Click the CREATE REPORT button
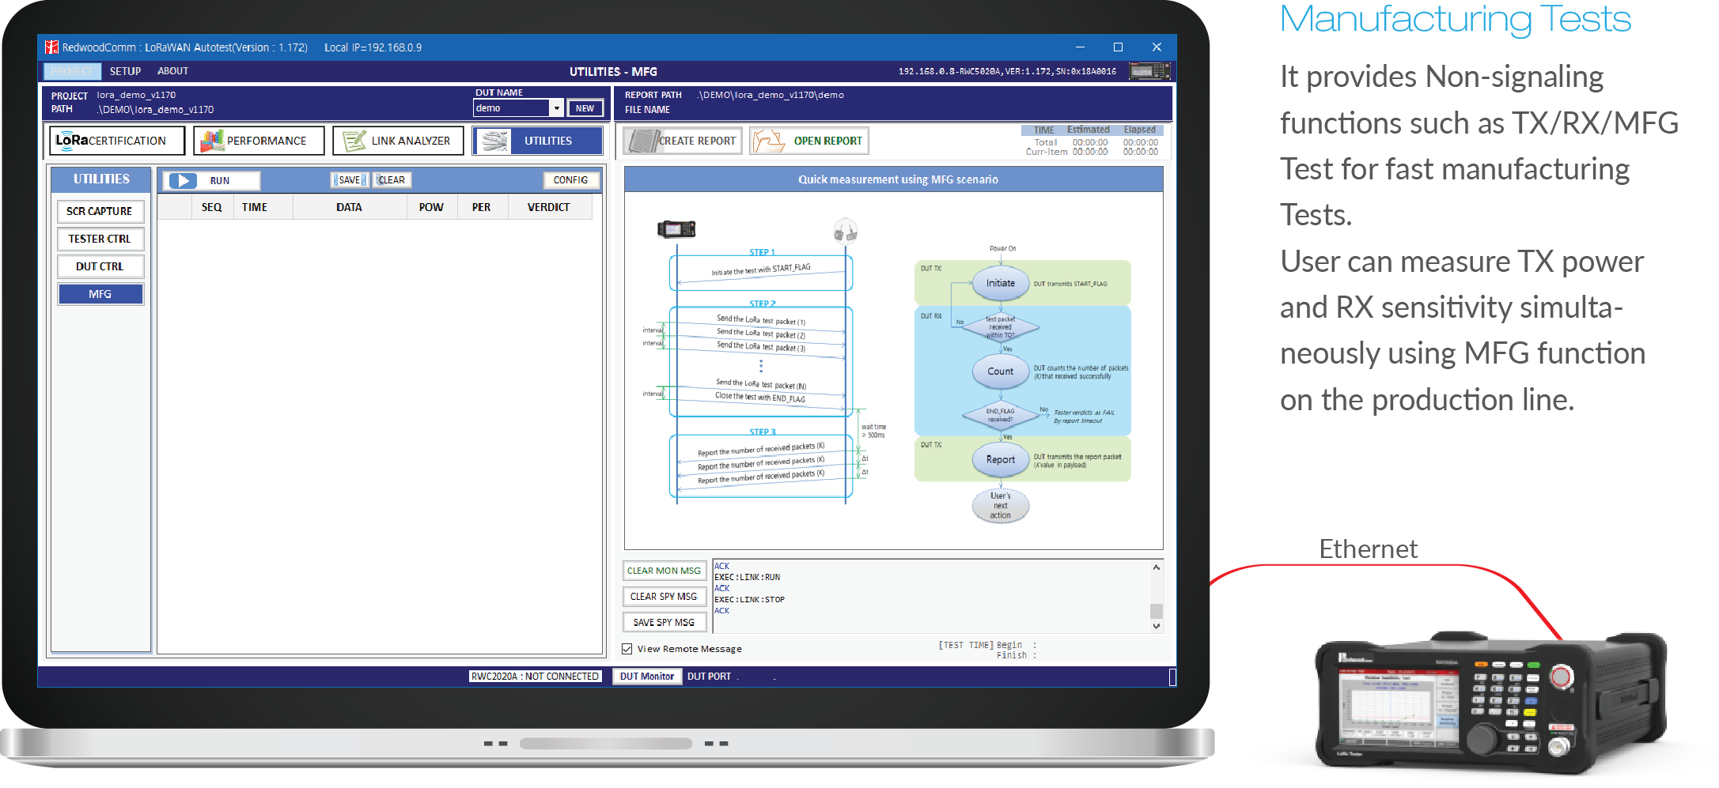Viewport: 1719px width, 788px height. (683, 141)
